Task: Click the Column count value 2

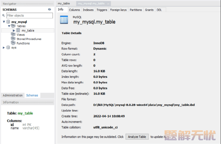Action: [x=94, y=54]
